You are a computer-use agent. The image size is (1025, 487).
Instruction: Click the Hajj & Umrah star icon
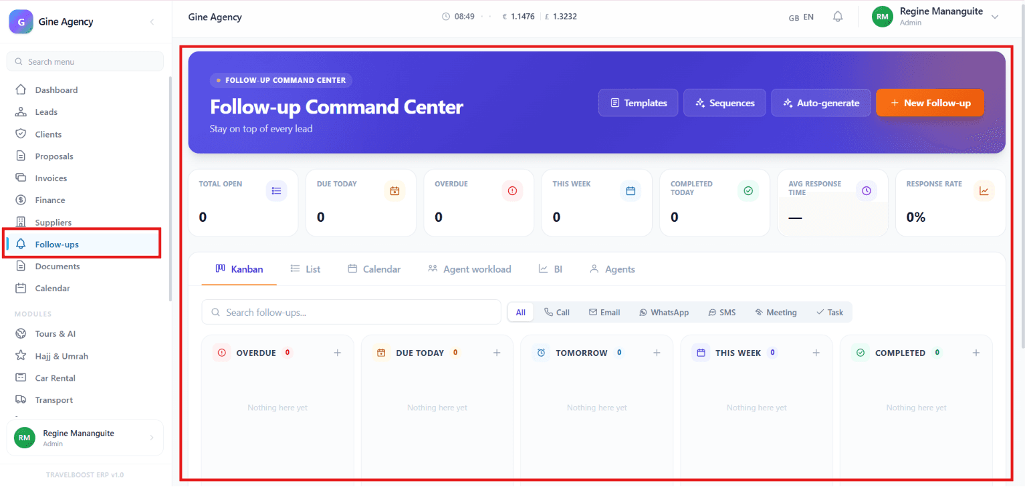click(21, 355)
